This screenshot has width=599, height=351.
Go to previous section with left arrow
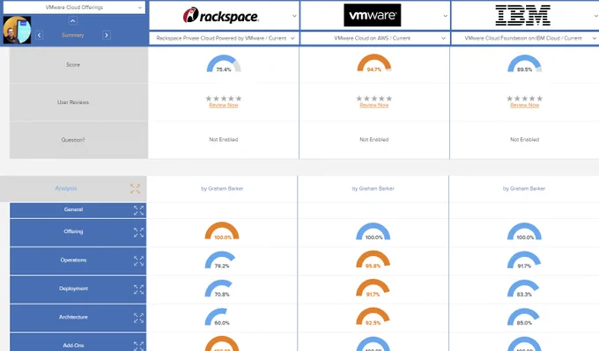coord(39,35)
